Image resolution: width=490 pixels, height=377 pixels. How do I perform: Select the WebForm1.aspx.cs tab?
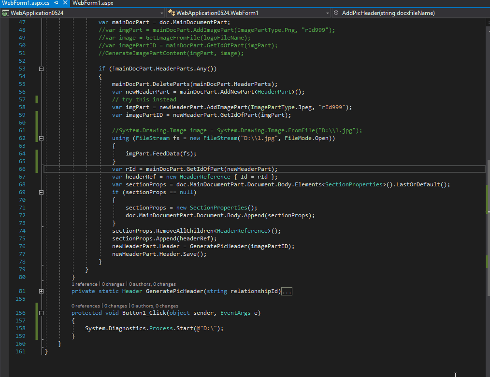coord(26,3)
